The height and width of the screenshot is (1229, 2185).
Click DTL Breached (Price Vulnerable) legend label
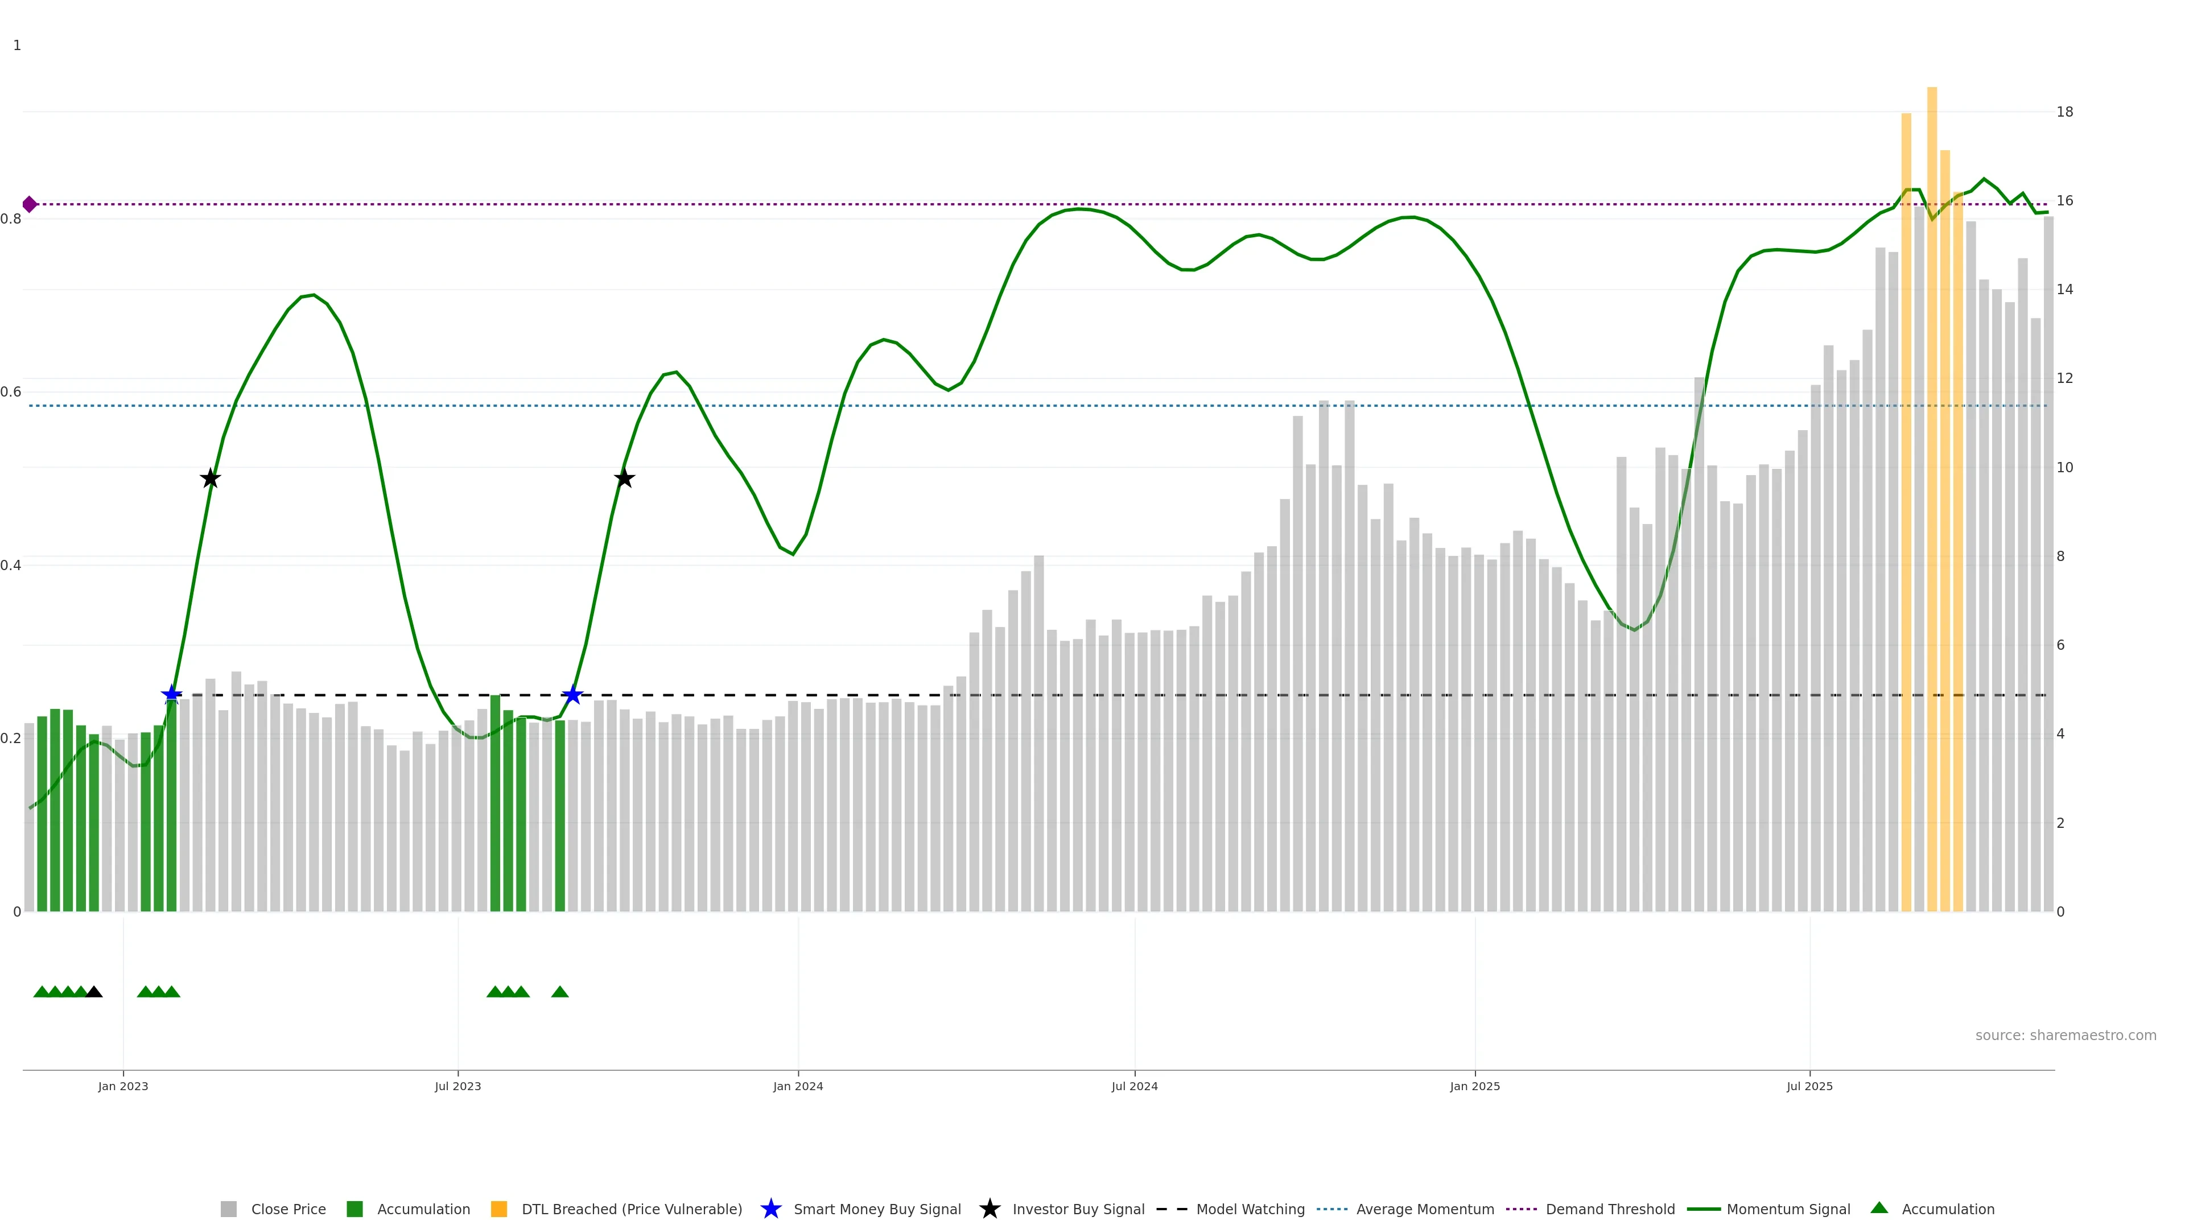[x=631, y=1209]
